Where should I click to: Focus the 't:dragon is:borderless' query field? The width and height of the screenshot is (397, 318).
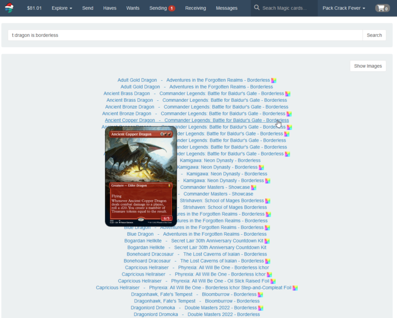point(185,35)
